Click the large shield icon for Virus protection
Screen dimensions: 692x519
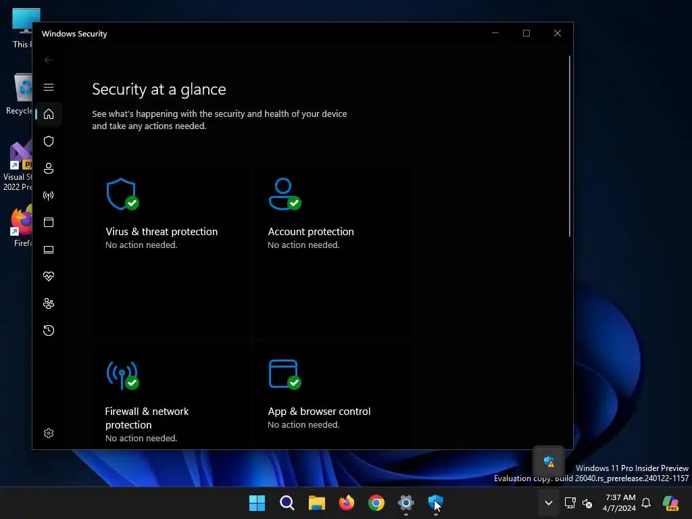122,194
